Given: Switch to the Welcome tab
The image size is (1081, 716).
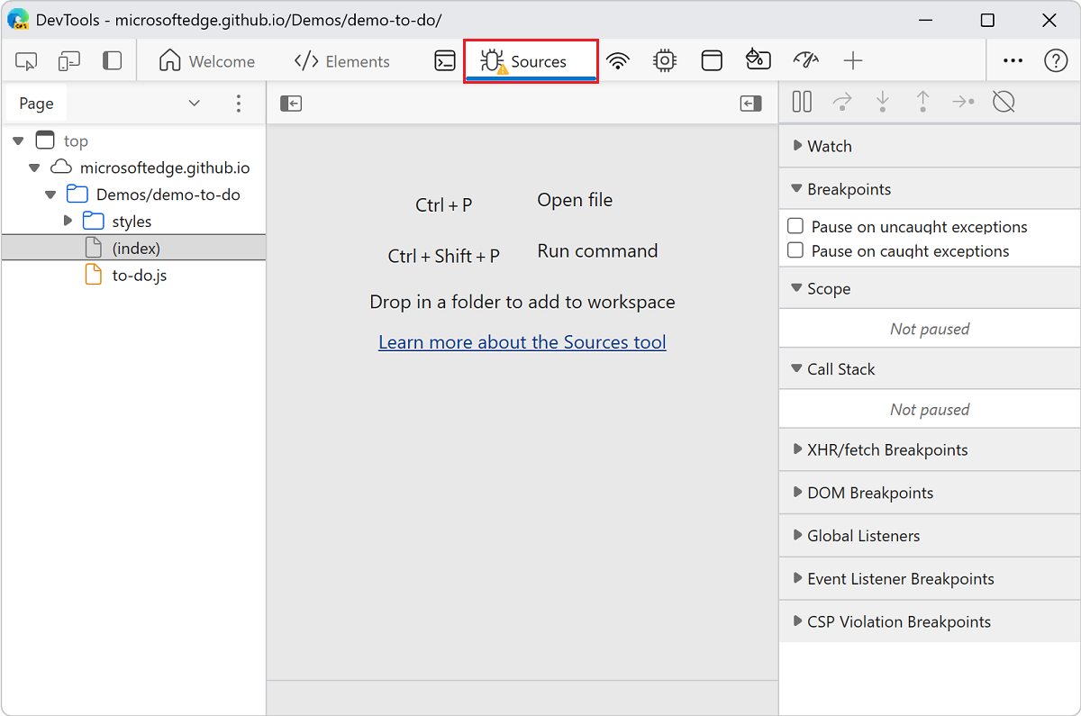Looking at the screenshot, I should (207, 61).
